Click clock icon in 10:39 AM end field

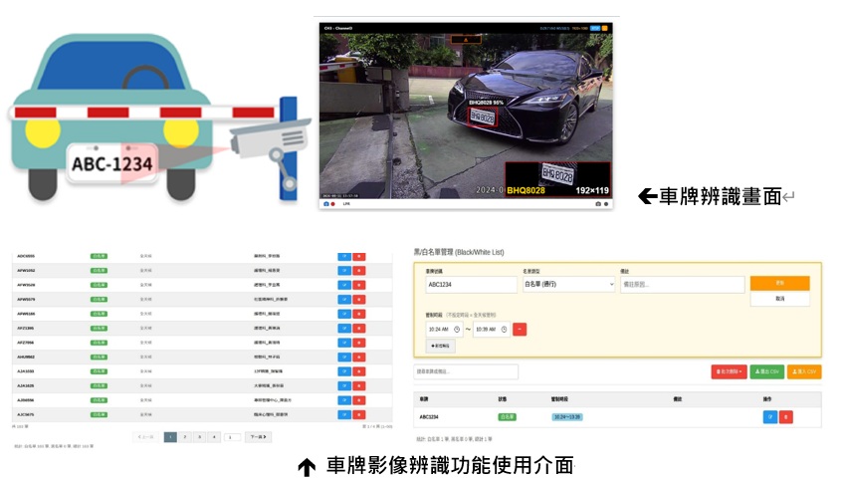(504, 330)
